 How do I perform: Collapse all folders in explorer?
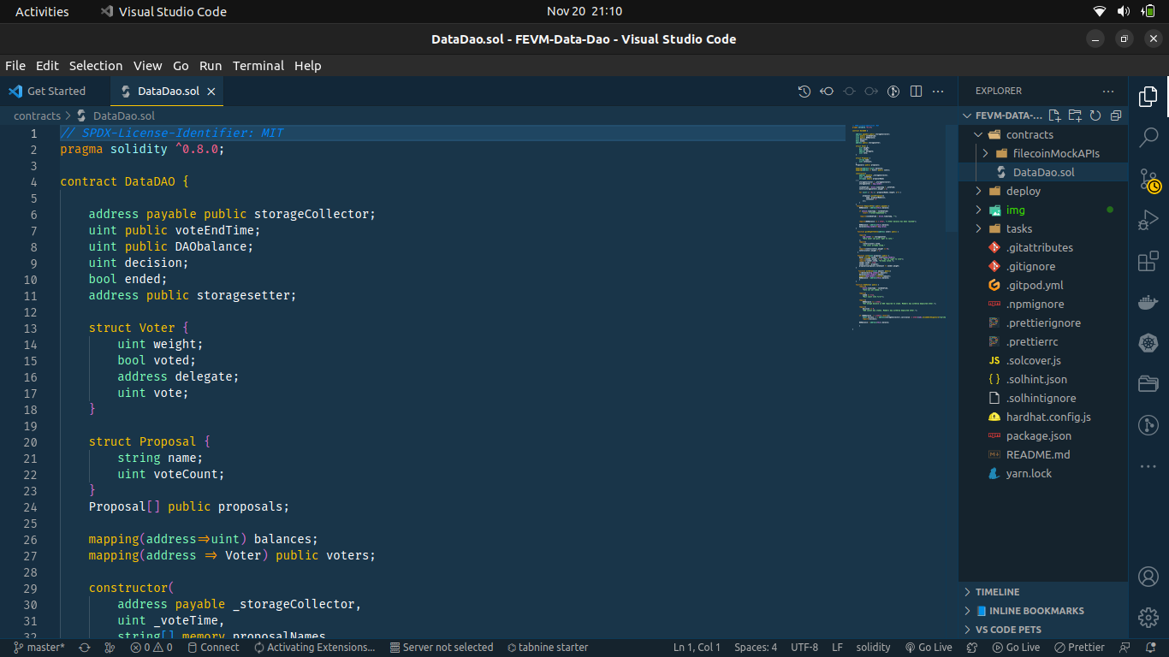[1116, 115]
